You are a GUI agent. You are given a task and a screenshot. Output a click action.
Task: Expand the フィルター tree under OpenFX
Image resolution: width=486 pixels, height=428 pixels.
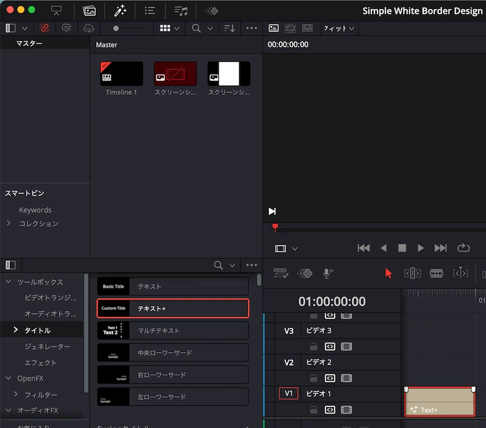(16, 395)
